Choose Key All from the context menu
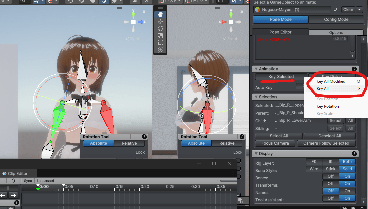Screen dimensions: 368x209 click(323, 89)
